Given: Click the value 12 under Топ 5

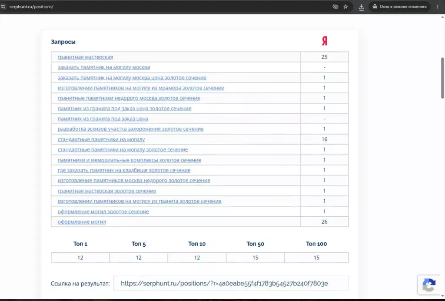Looking at the screenshot, I should tap(139, 258).
